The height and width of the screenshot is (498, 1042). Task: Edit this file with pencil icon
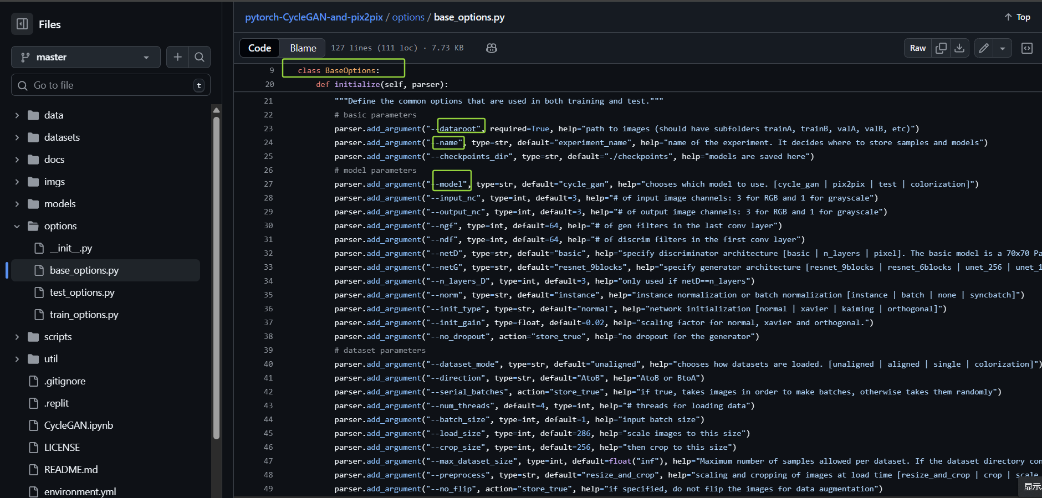click(984, 48)
